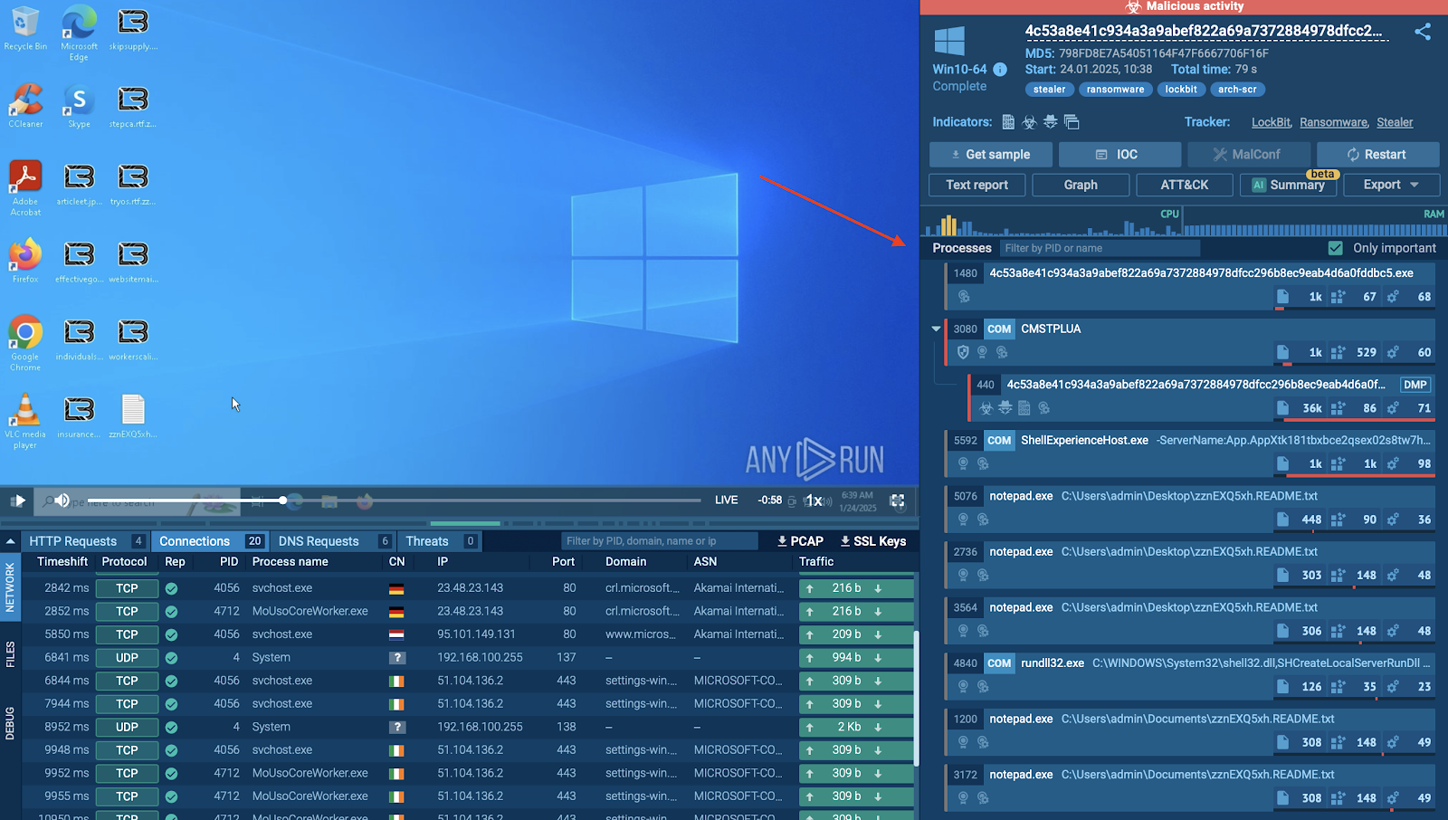
Task: Open the FILES side tab
Action: 10,653
